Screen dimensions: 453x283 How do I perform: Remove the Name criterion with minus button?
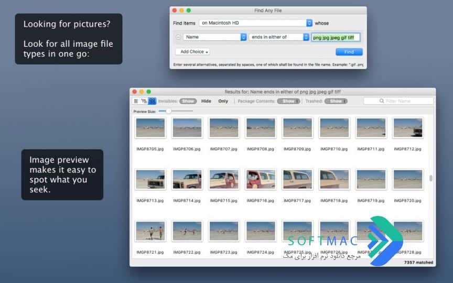pyautogui.click(x=178, y=37)
